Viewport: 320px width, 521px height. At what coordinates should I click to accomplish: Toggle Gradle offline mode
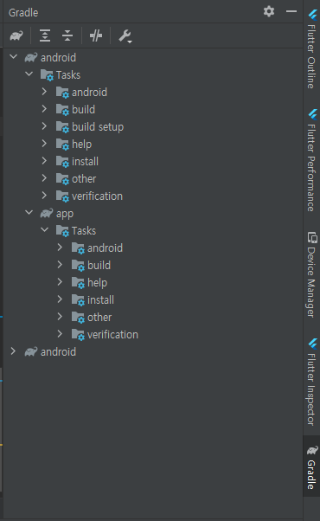[96, 35]
